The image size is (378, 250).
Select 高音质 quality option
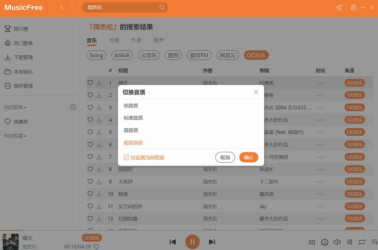(x=131, y=130)
